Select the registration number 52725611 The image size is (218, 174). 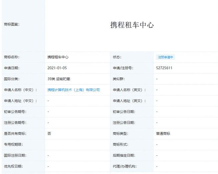click(x=164, y=68)
